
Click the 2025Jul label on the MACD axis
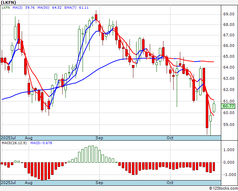pos(8,183)
